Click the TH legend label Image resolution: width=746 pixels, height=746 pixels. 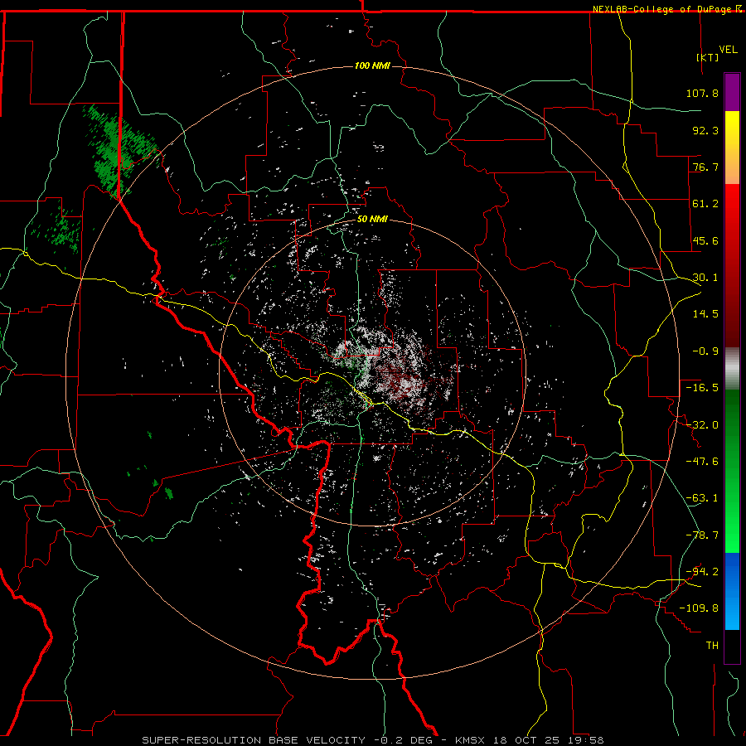712,646
